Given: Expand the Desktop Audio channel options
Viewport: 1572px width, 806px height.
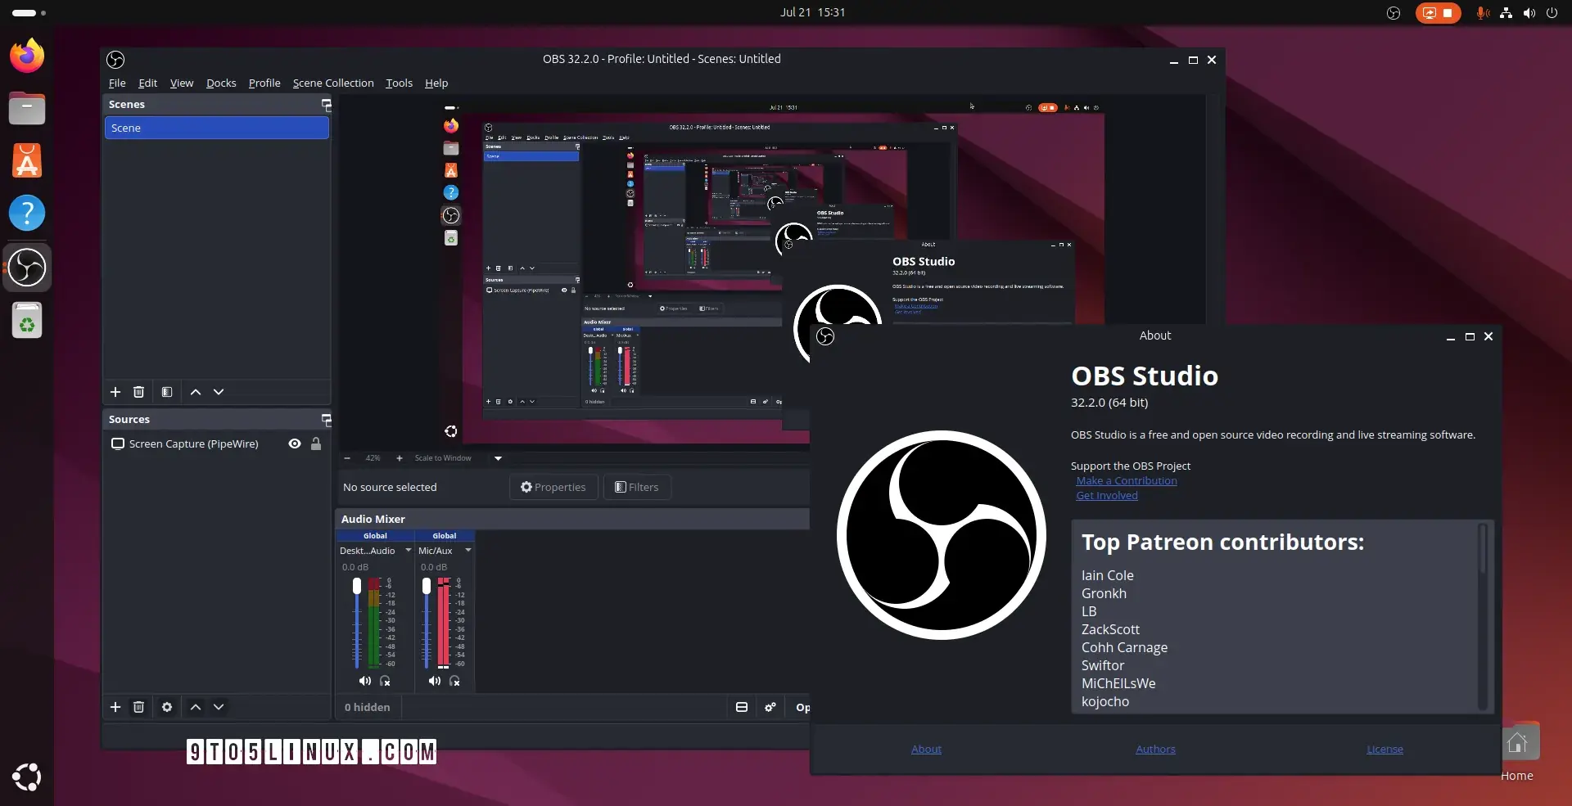Looking at the screenshot, I should coord(409,551).
